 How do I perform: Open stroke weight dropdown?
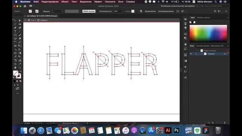tap(62, 11)
